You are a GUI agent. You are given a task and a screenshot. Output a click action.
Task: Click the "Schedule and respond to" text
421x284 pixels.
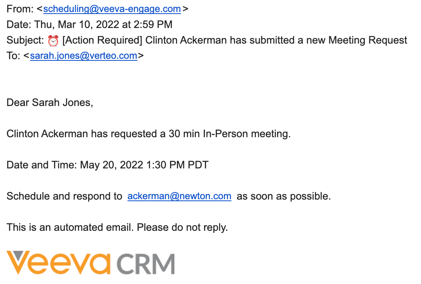[x=64, y=196]
